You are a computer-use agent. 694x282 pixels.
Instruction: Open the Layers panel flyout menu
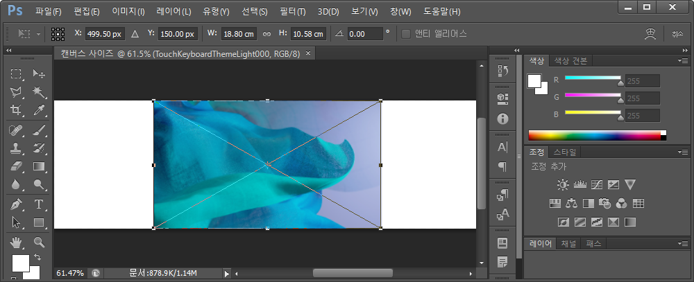coord(682,244)
